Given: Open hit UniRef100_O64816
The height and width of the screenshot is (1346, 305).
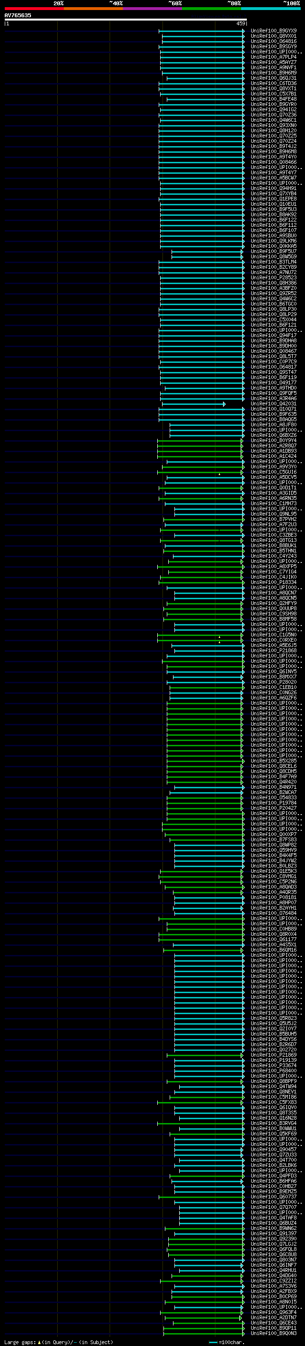Looking at the screenshot, I should (273, 41).
